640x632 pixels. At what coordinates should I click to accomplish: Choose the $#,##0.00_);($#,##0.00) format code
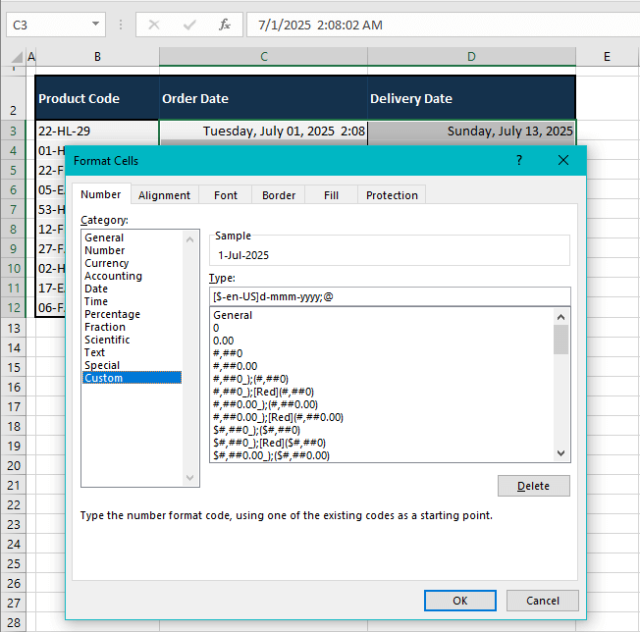[x=271, y=455]
